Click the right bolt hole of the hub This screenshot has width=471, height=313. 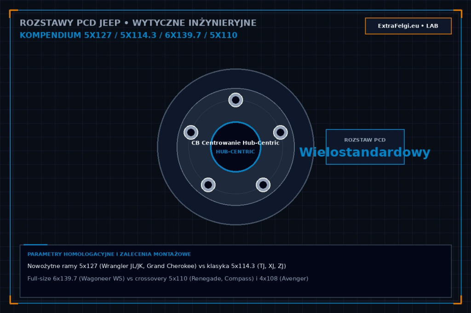(280, 132)
